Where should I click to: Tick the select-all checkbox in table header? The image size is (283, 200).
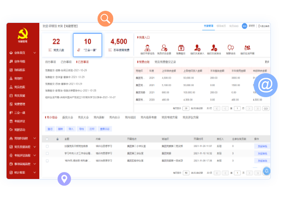[x=47, y=139]
